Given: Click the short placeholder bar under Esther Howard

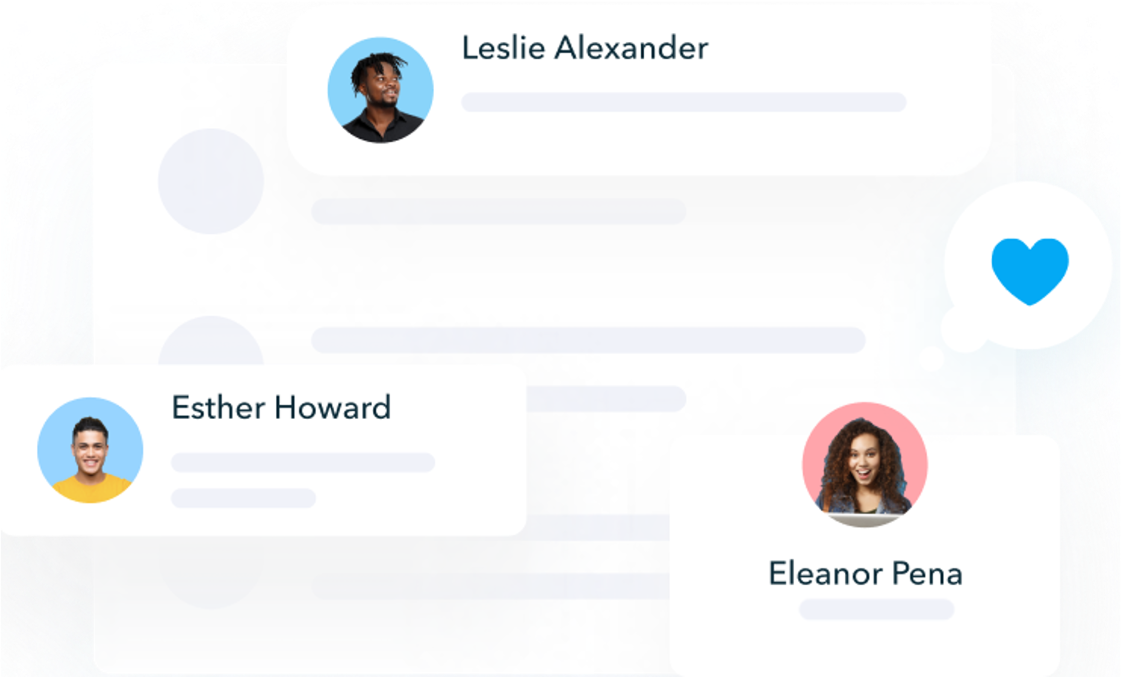Looking at the screenshot, I should (x=243, y=498).
